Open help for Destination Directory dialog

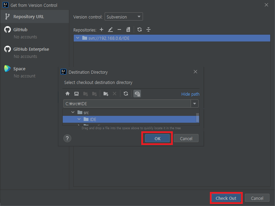click(67, 138)
